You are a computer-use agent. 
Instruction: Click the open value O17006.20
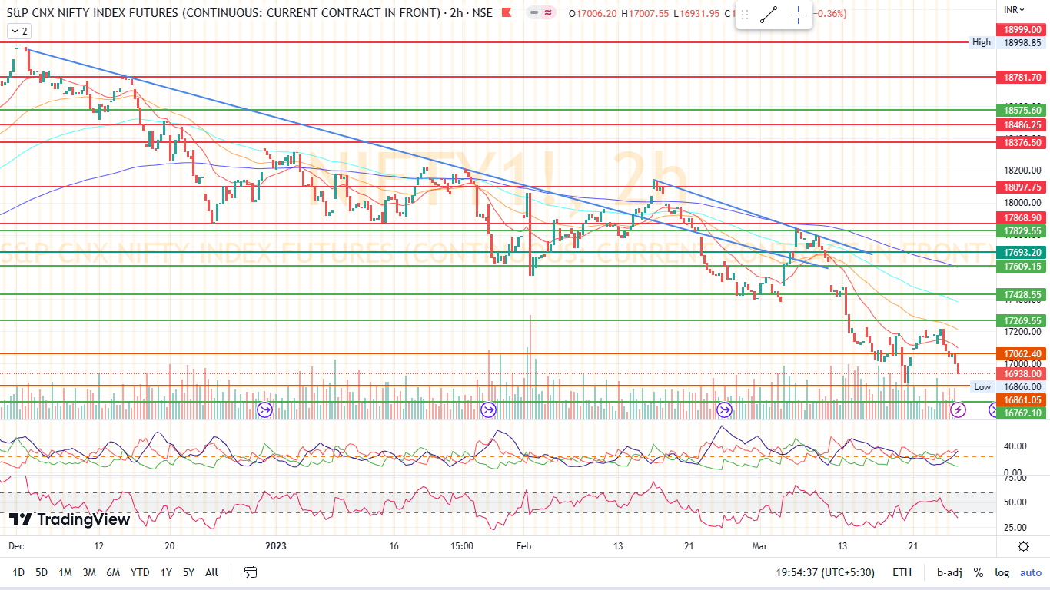point(593,13)
